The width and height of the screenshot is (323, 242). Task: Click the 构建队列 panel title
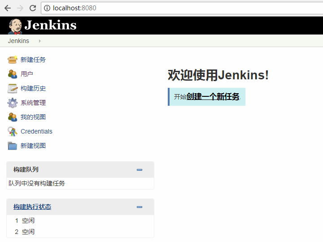tap(26, 169)
